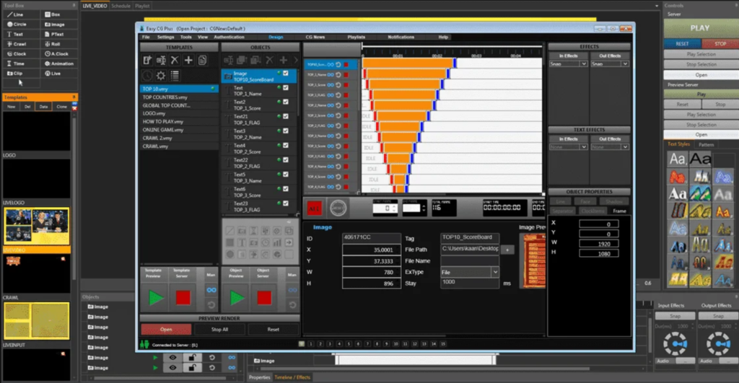Open the gear settings icon under Templates

point(160,76)
